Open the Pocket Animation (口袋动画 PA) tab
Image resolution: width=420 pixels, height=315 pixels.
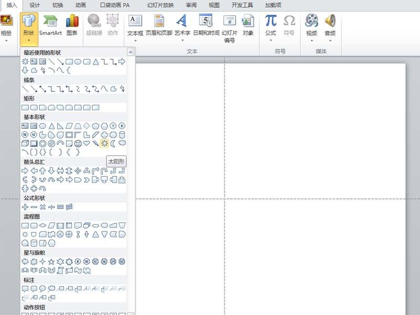tap(114, 5)
